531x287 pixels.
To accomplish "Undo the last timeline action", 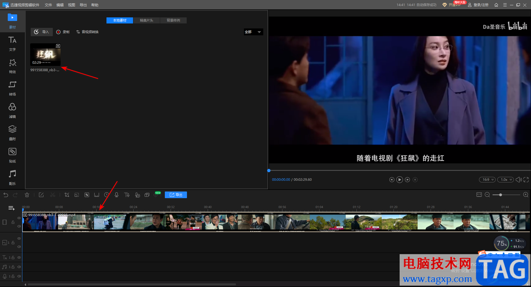I will pos(6,195).
